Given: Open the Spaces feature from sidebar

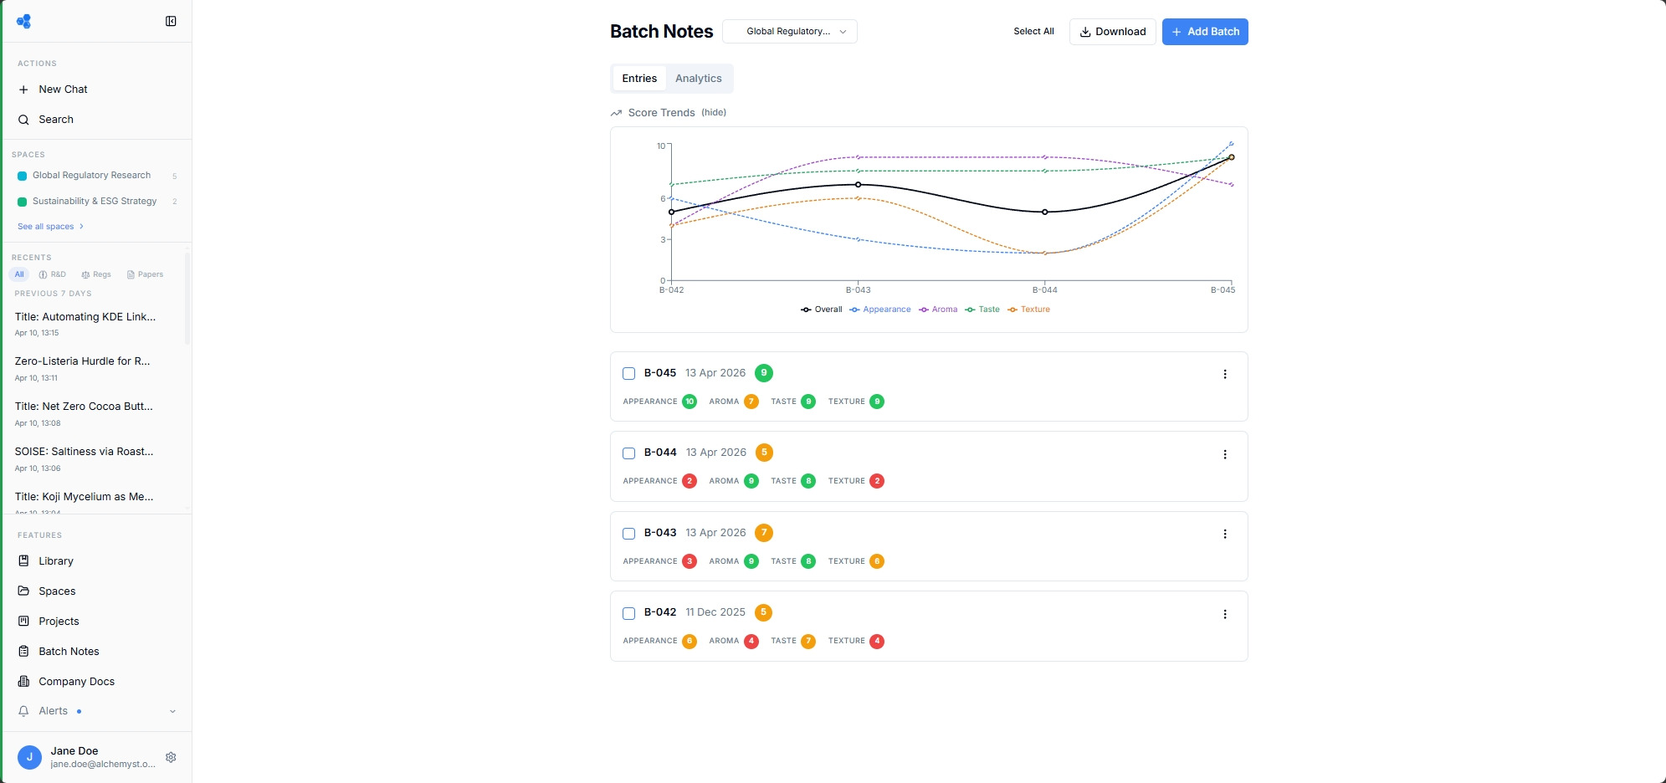Looking at the screenshot, I should tap(23, 591).
